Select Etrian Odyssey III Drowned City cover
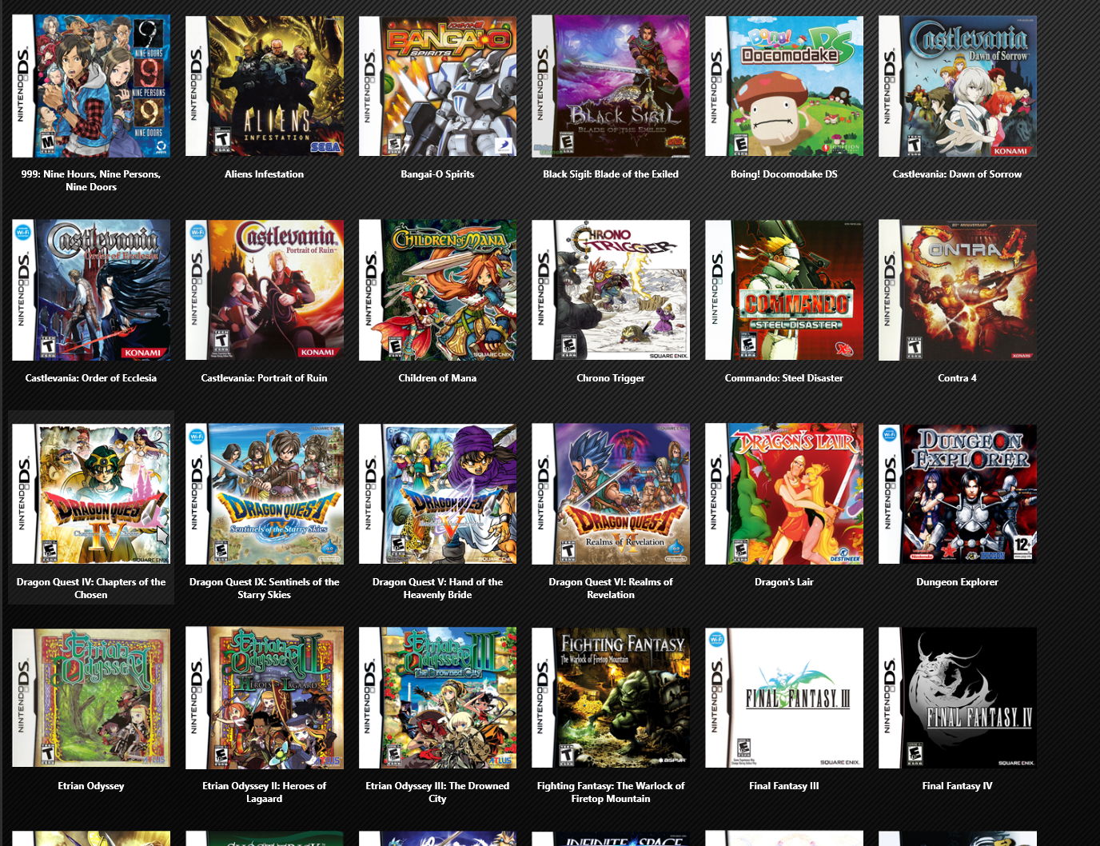 point(437,698)
